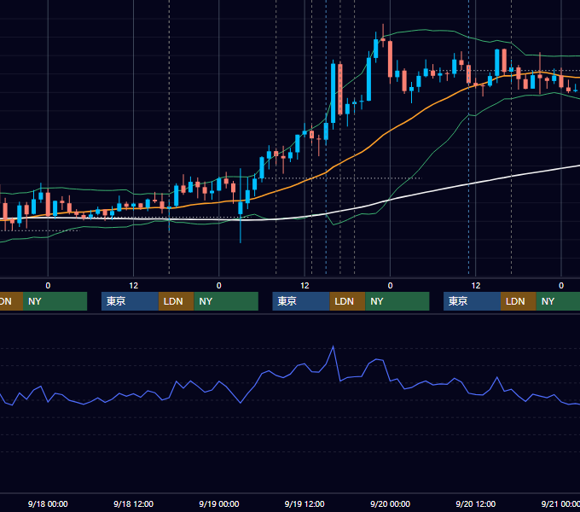Click the long-wick blue candle after 9/19 00:00
The height and width of the screenshot is (512, 580).
(241, 207)
